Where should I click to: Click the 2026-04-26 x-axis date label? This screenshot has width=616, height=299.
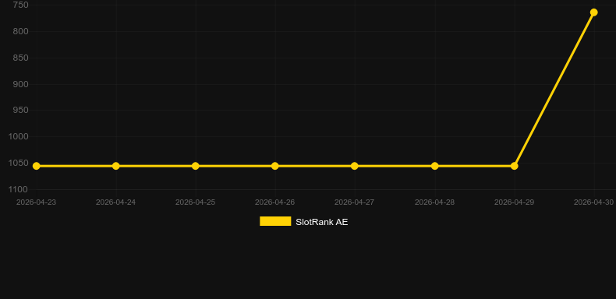[x=275, y=202]
